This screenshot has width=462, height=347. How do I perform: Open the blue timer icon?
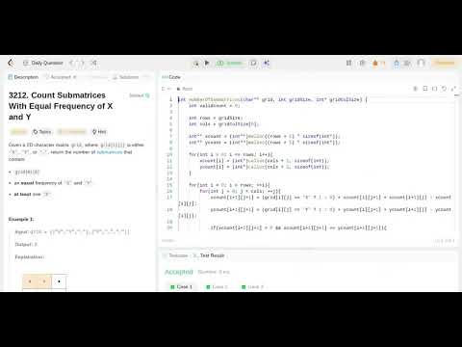(x=397, y=63)
